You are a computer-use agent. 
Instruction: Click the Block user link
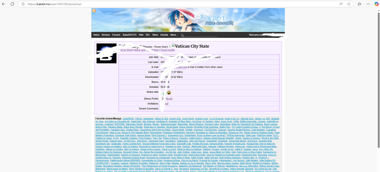[x=140, y=50]
